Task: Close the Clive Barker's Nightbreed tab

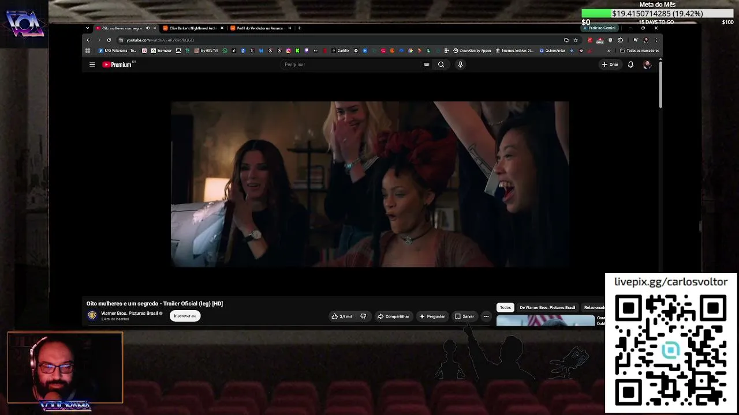Action: (222, 28)
